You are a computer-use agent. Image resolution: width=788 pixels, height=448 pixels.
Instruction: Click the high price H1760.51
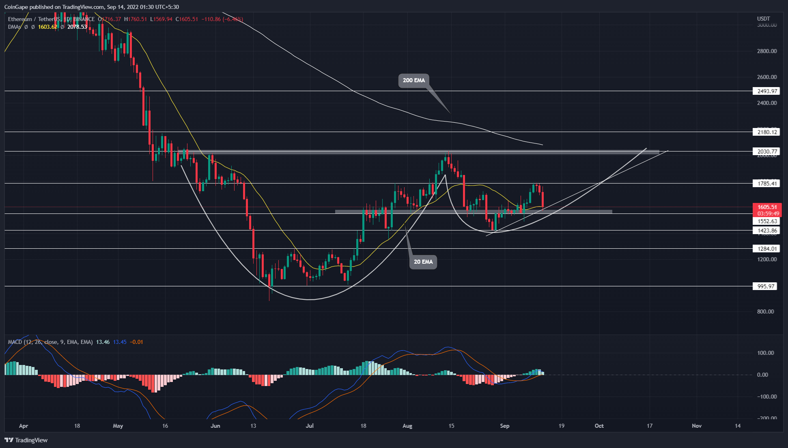click(x=136, y=19)
